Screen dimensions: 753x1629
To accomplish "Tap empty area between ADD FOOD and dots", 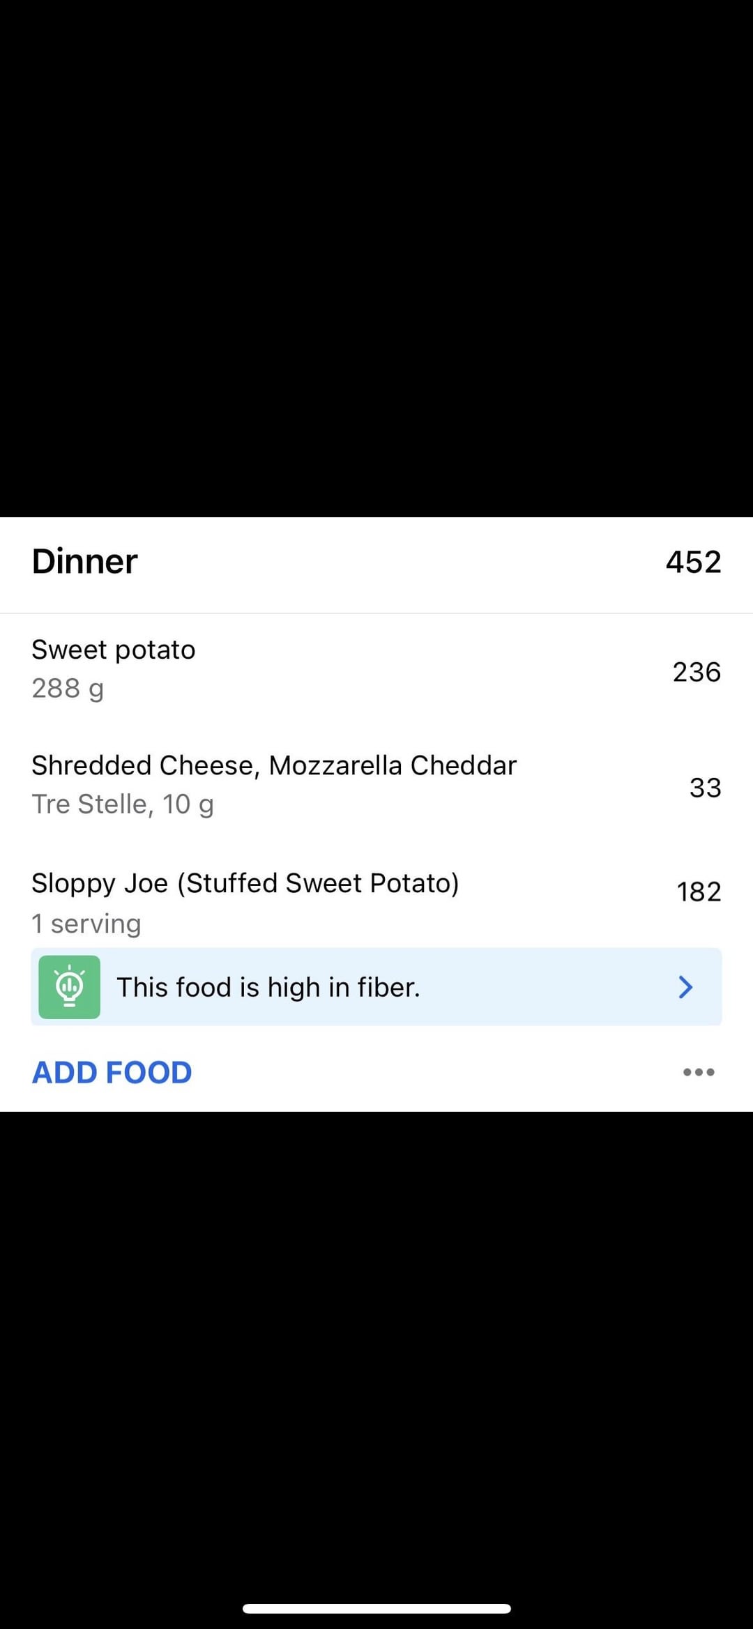I will coord(432,1072).
